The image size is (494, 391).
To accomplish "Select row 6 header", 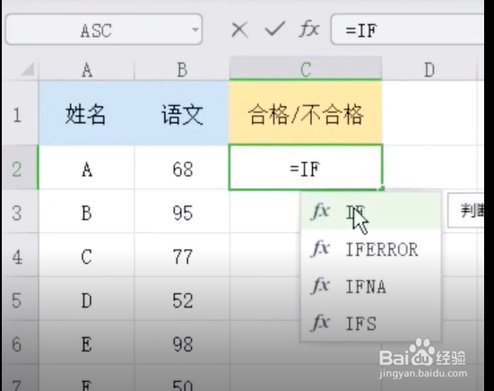I will [20, 343].
